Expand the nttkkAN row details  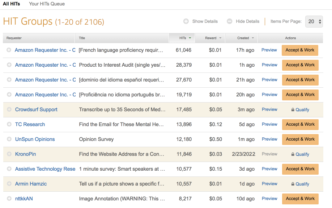click(x=9, y=199)
